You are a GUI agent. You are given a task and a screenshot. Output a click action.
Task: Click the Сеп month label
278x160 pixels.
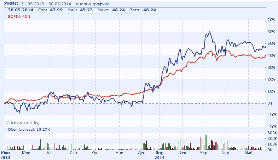pos(74,153)
